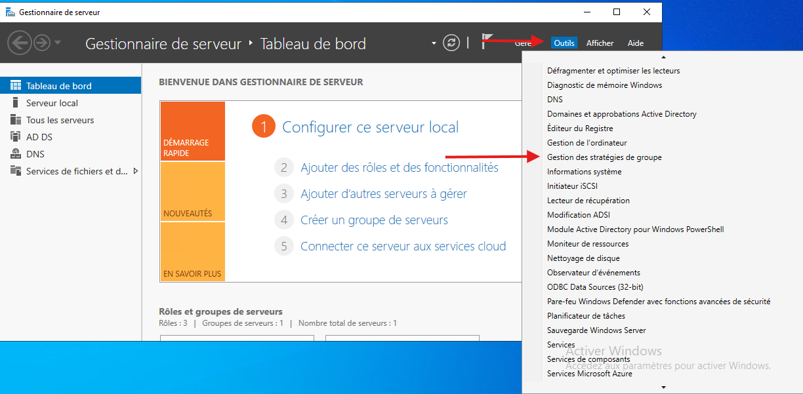Screen dimensions: 803x394
Task: Click the Tous les serveurs icon
Action: pos(15,120)
